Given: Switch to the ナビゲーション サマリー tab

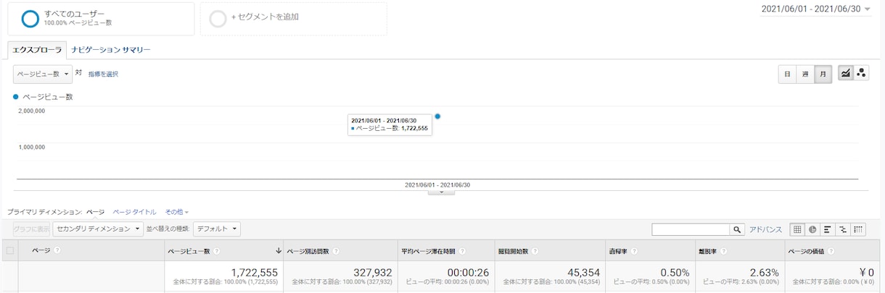Looking at the screenshot, I should pyautogui.click(x=111, y=50).
